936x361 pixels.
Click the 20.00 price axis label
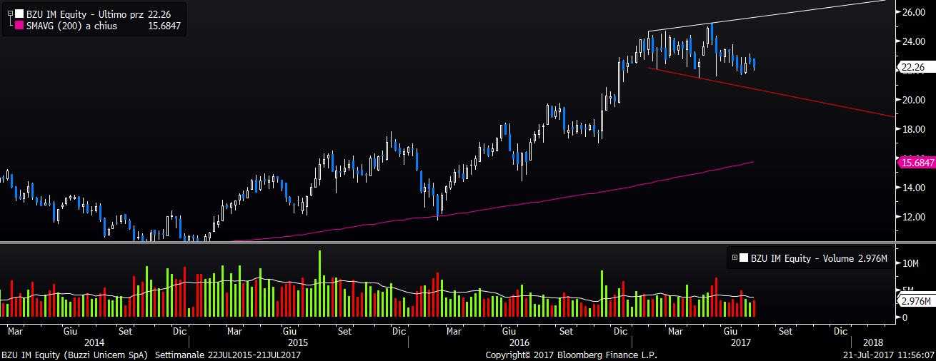tap(915, 100)
